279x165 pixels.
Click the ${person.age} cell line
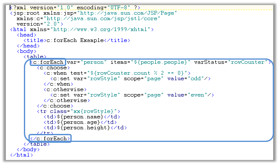click(x=80, y=122)
